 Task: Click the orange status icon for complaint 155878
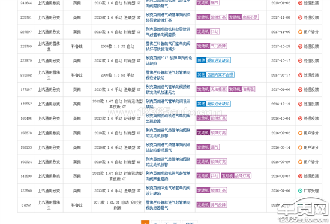click(x=301, y=133)
